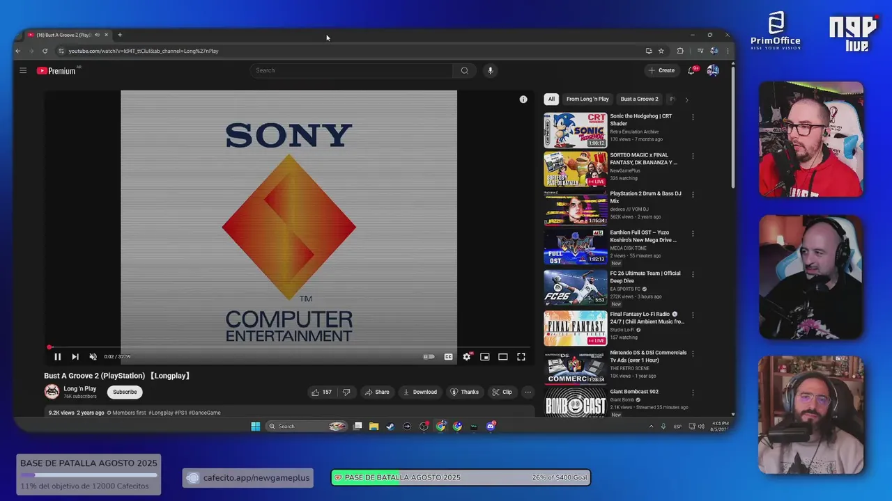The image size is (892, 501).
Task: Open File Explorer from taskbar
Action: pos(374,427)
